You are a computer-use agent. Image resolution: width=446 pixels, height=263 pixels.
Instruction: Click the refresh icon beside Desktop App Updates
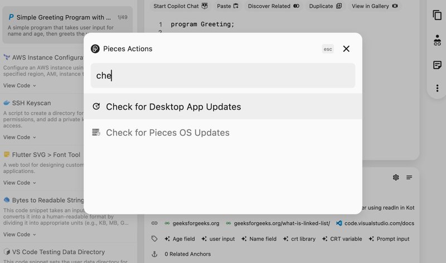[96, 106]
